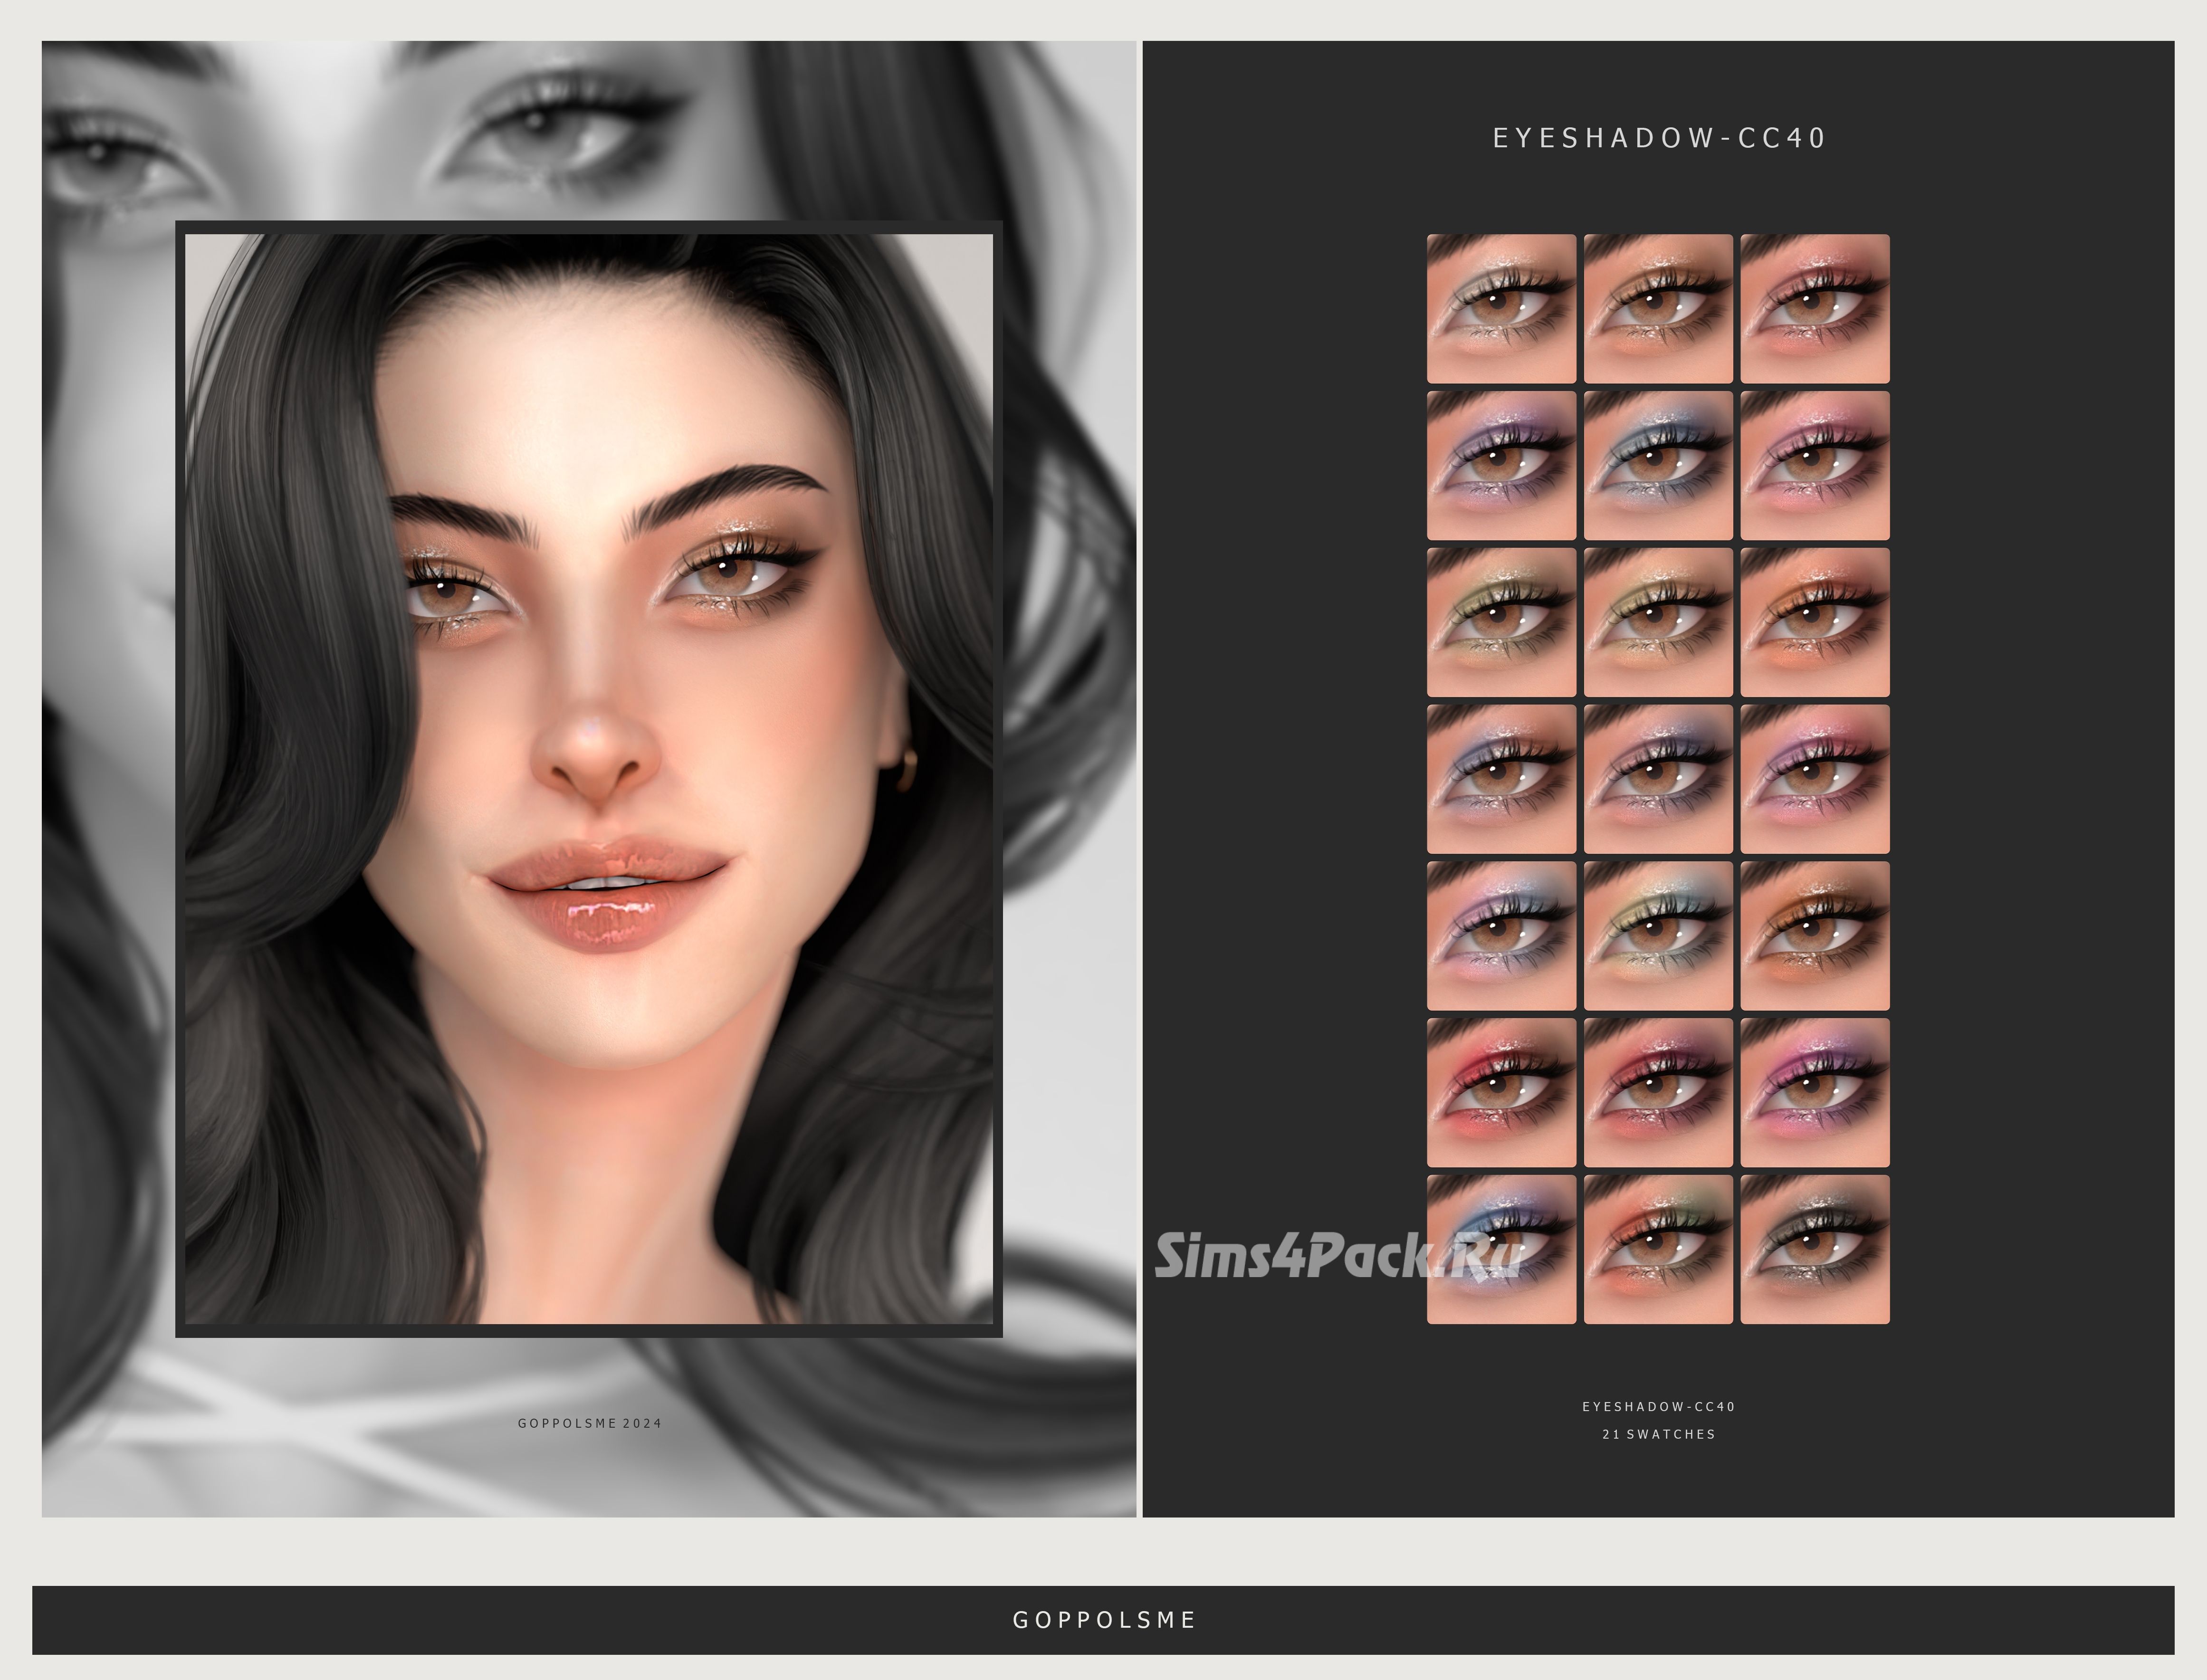
Task: Click the main color portrait preview
Action: (x=588, y=778)
